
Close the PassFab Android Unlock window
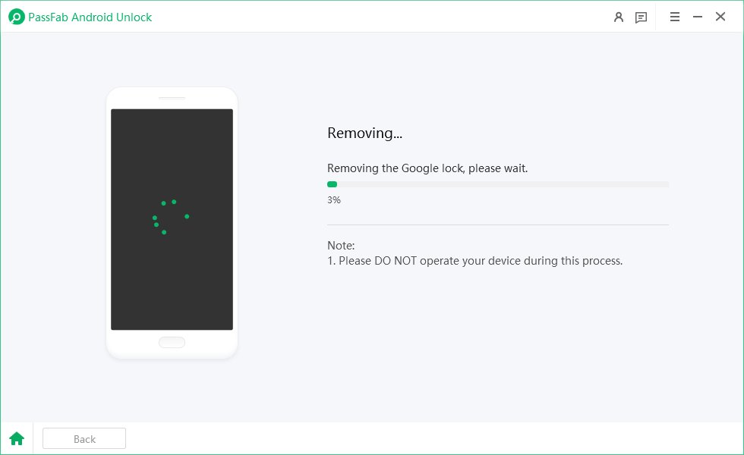pos(720,16)
